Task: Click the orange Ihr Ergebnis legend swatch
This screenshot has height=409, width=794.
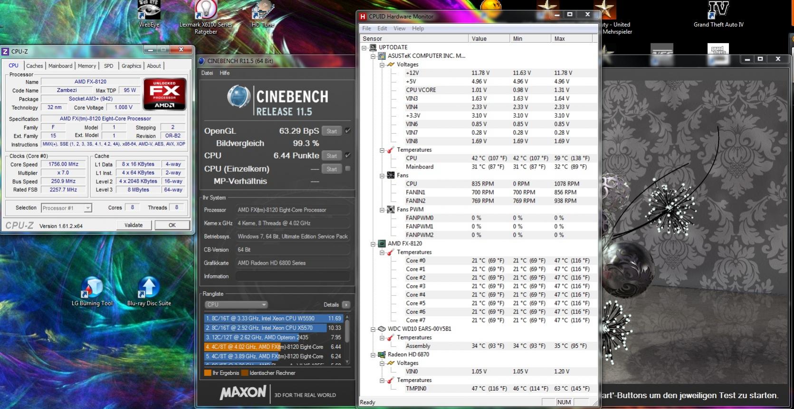Action: coord(207,373)
